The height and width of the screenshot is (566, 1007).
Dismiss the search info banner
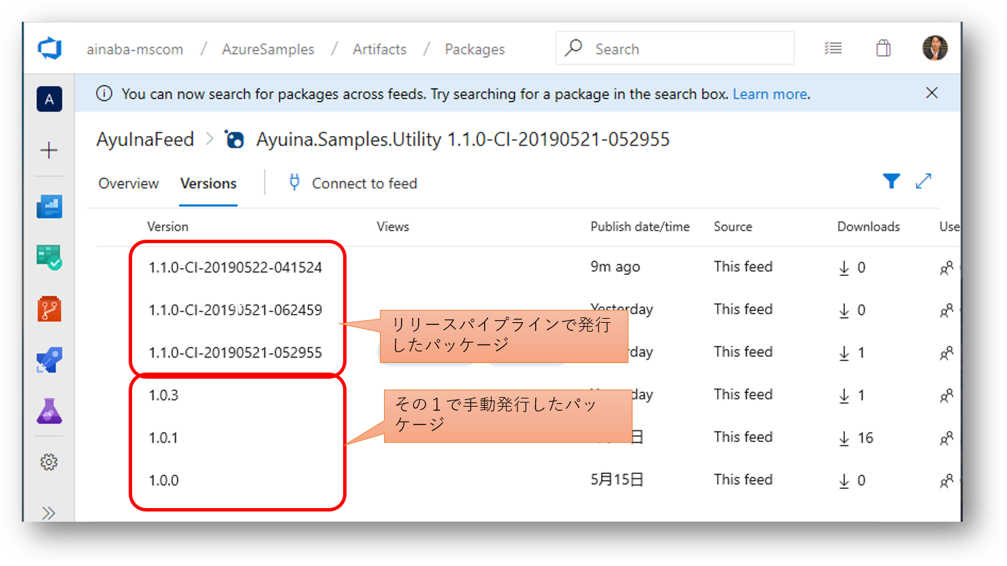pyautogui.click(x=932, y=93)
